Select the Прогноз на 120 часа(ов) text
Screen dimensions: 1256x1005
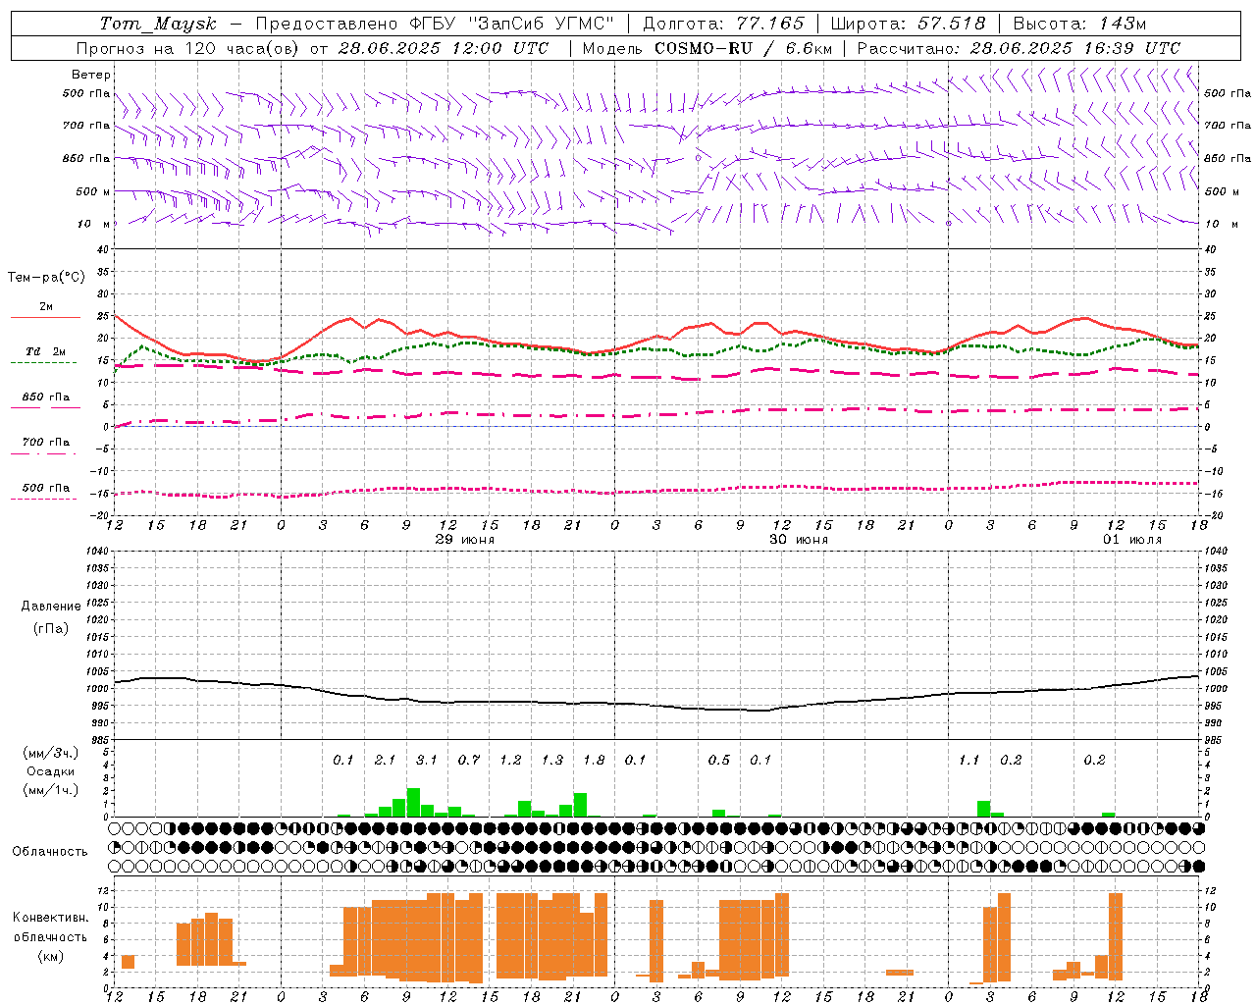click(x=188, y=48)
